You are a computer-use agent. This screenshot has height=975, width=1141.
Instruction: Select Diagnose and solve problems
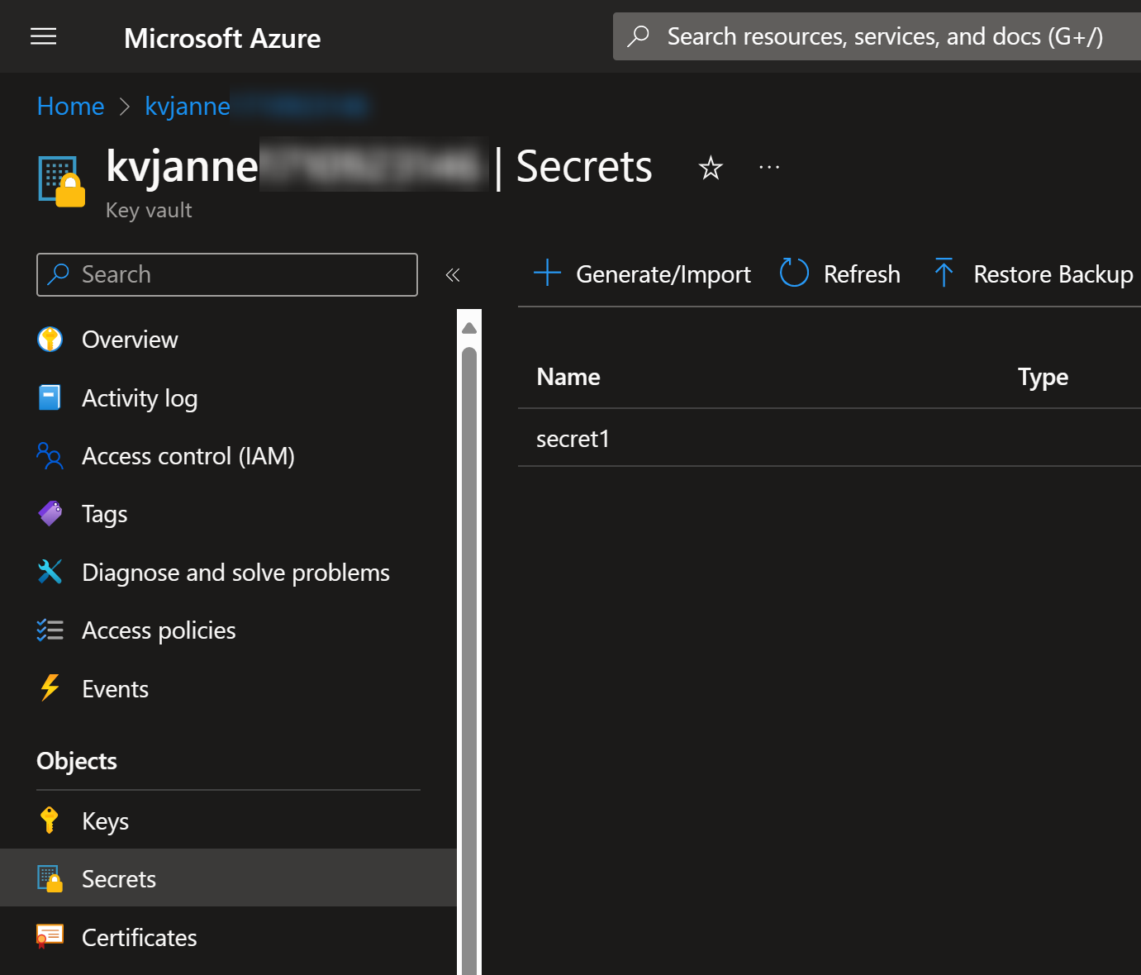[x=235, y=573]
